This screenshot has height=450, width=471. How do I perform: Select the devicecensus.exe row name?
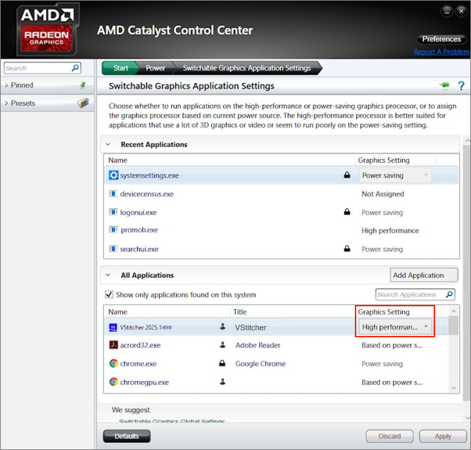click(147, 194)
